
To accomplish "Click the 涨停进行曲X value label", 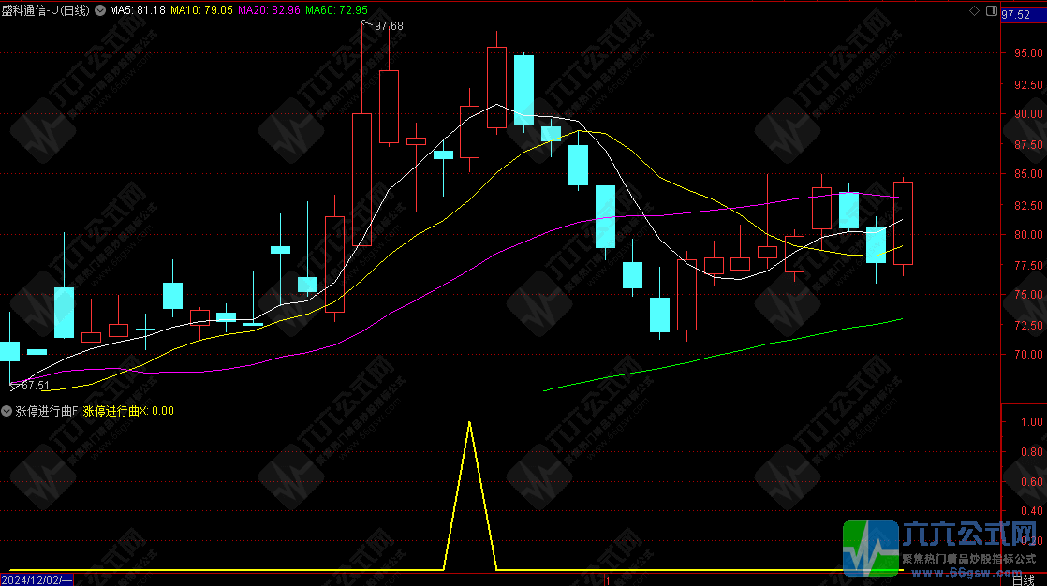I will coord(127,411).
